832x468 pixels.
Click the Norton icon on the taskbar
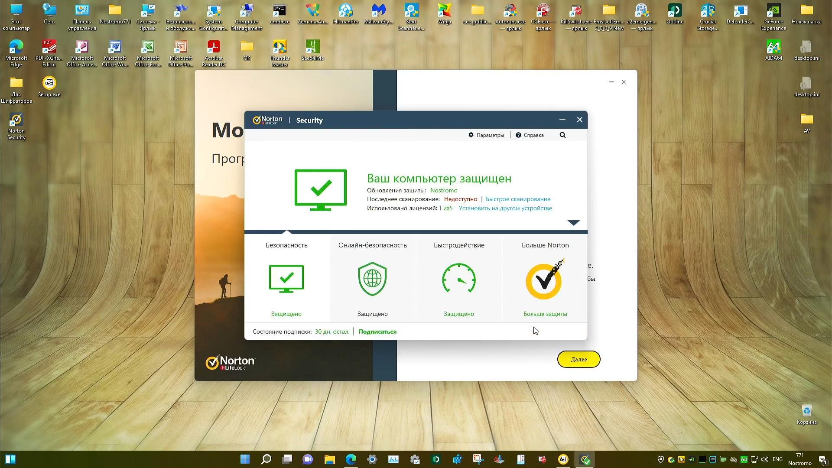[x=585, y=459]
